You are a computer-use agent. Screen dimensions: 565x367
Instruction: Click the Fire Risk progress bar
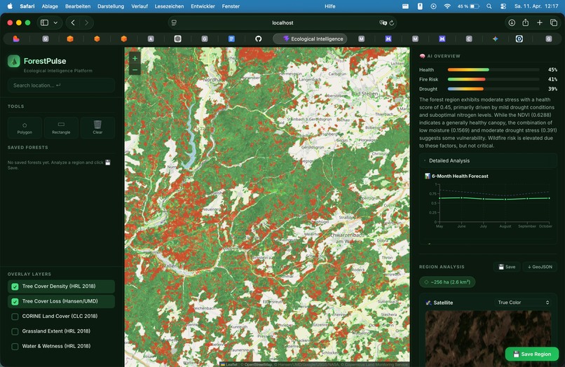(x=493, y=79)
